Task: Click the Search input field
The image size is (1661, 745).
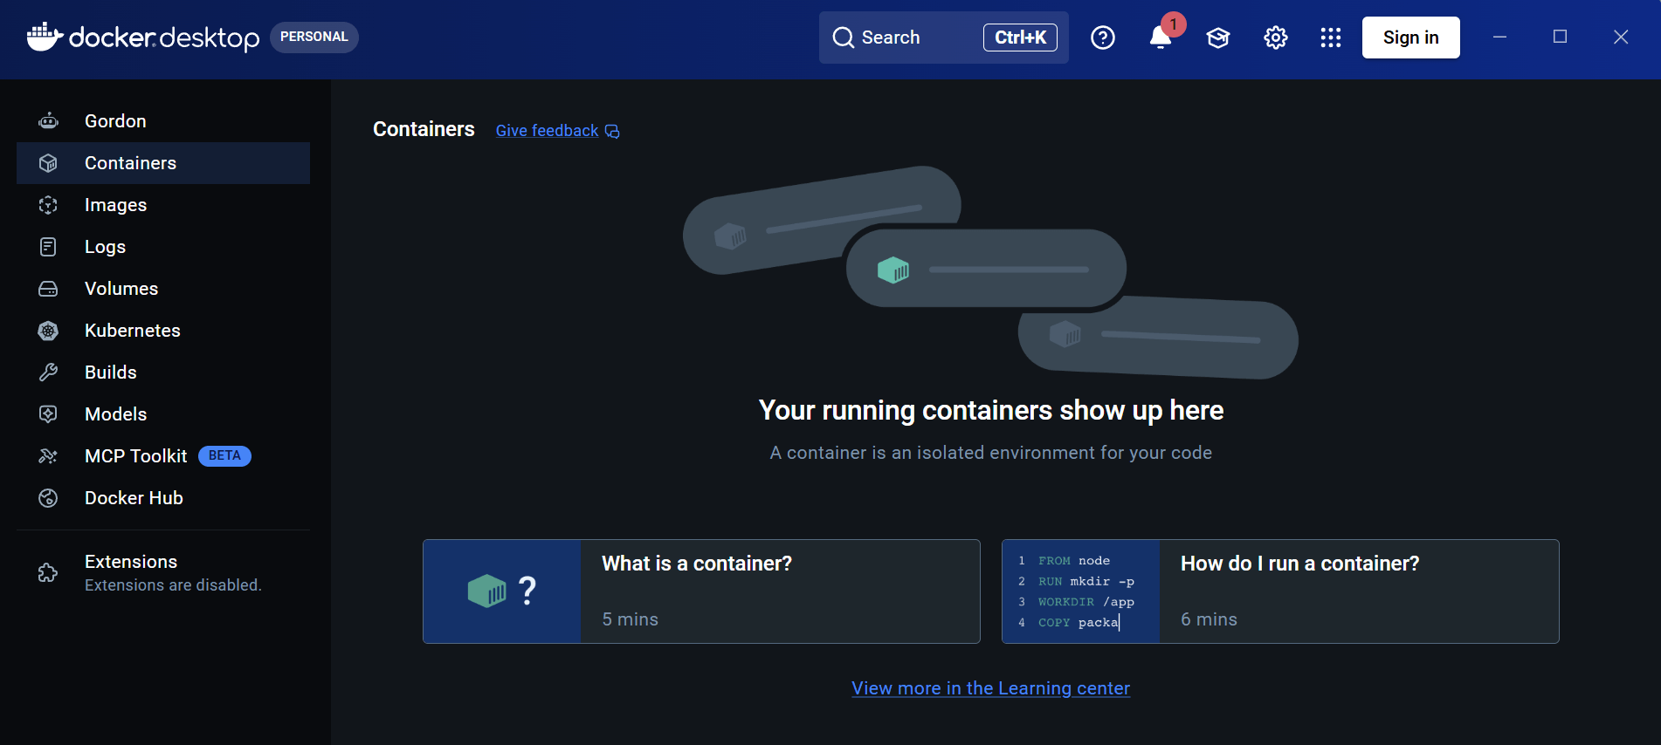Action: pyautogui.click(x=944, y=38)
